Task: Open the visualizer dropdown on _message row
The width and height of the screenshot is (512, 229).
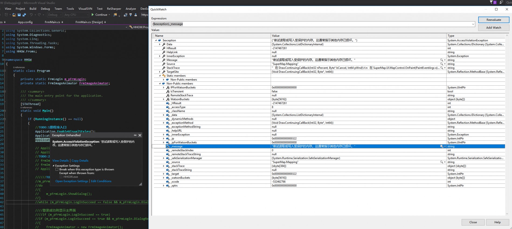Action: tap(445, 146)
